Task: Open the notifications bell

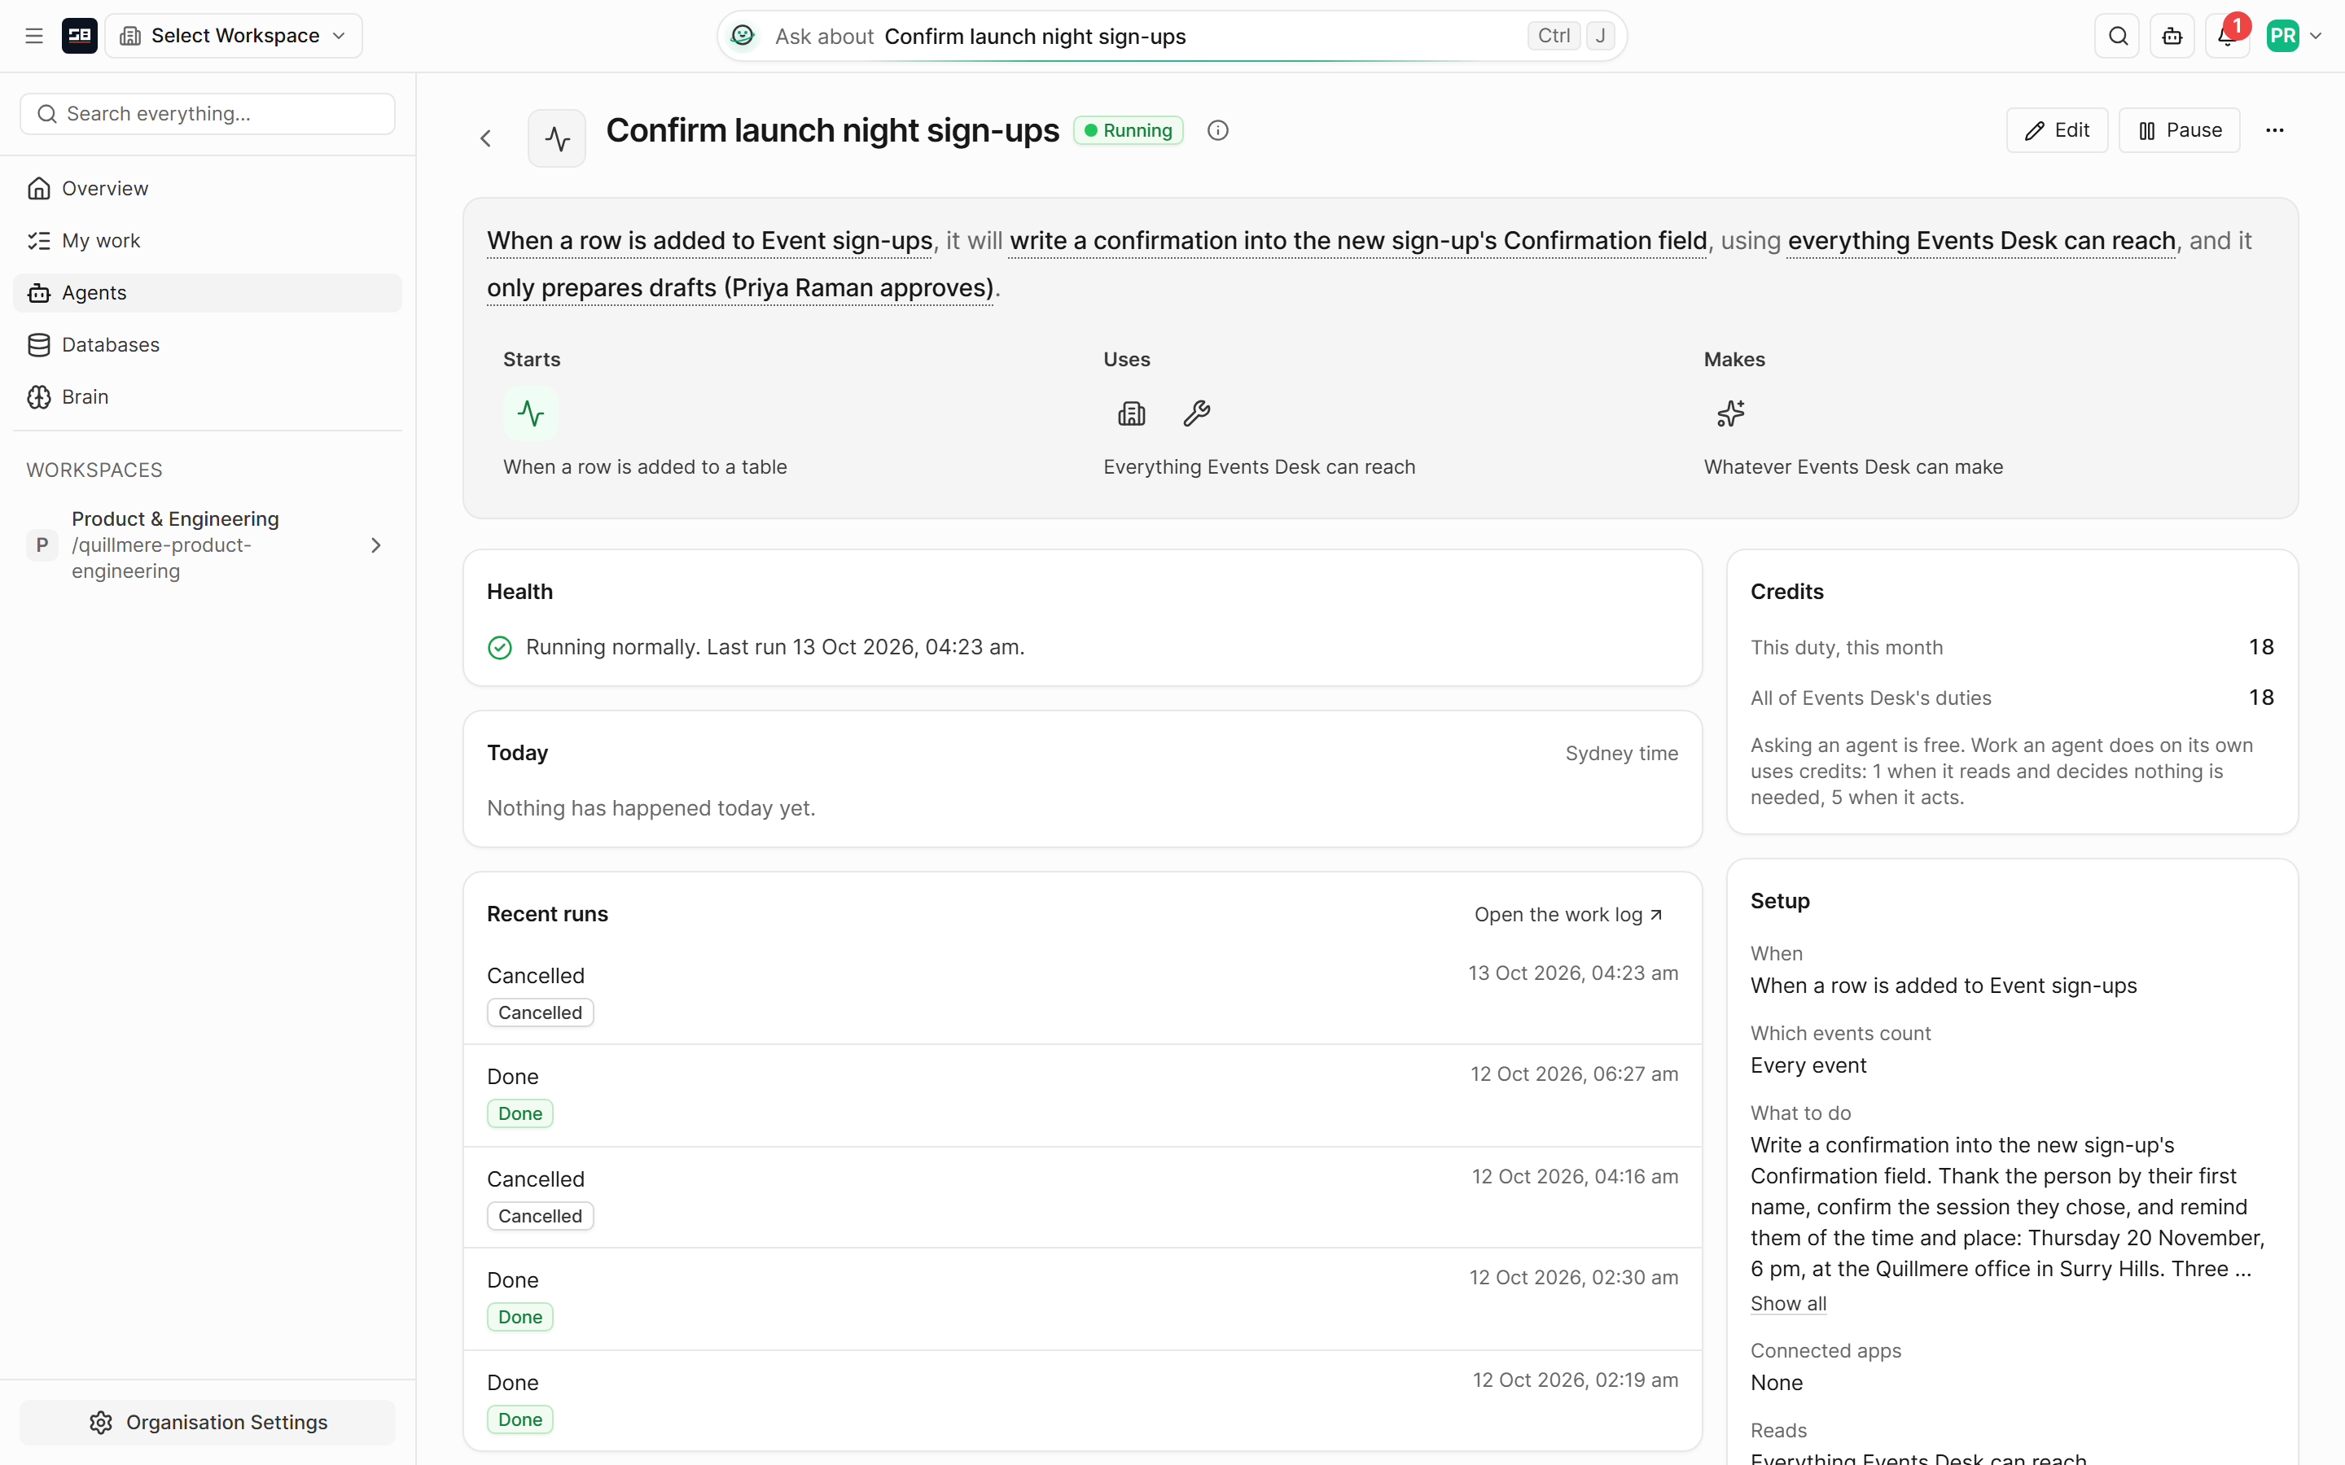Action: click(x=2227, y=36)
